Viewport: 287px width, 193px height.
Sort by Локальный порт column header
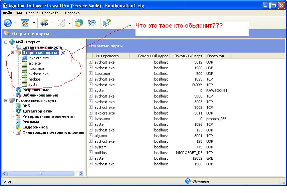(187, 56)
